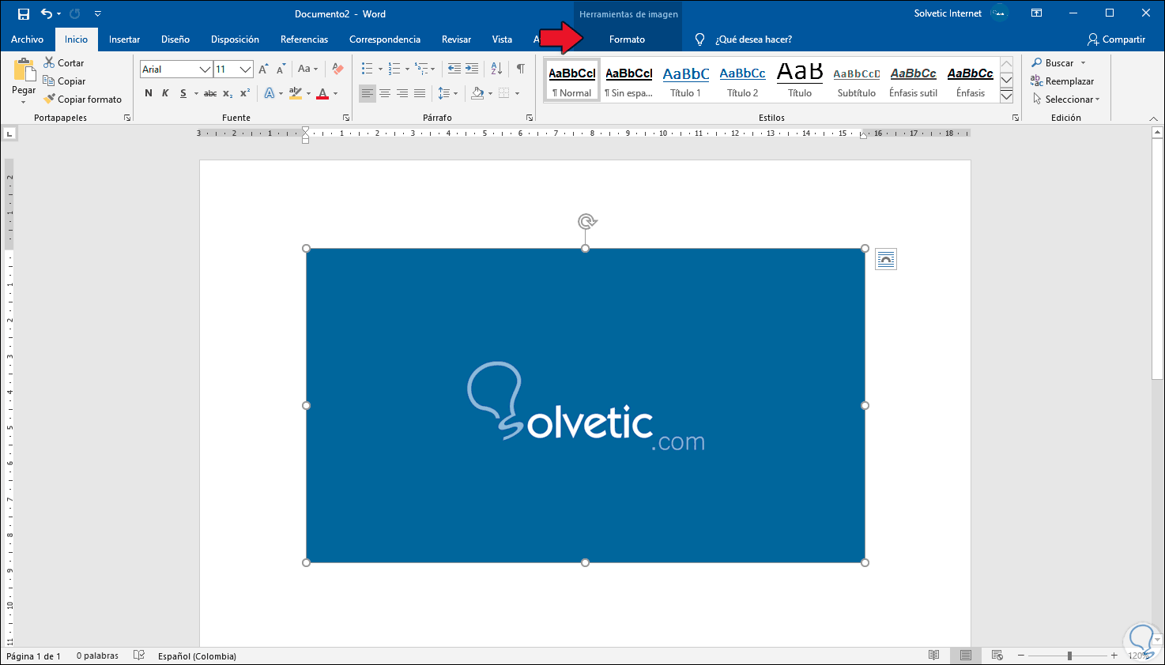Center the paragraph alignment
The width and height of the screenshot is (1165, 665).
point(385,93)
